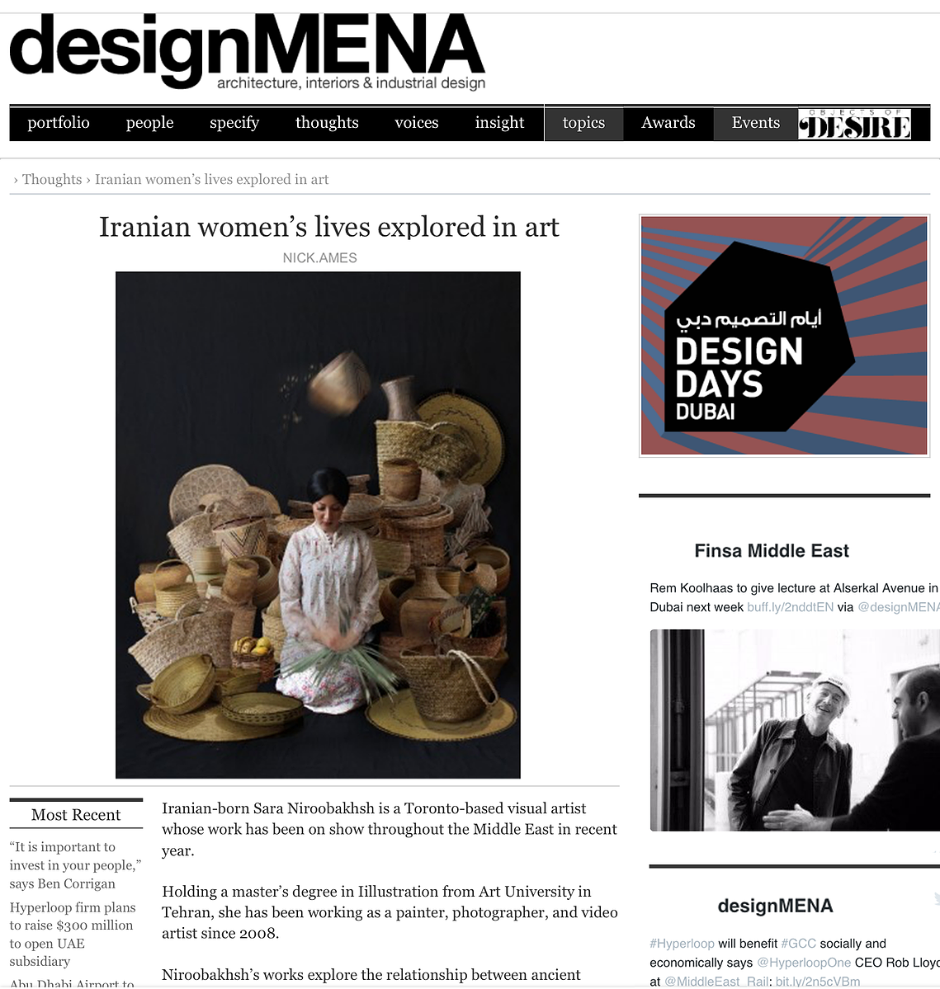
Task: Go to the people section
Action: (149, 122)
